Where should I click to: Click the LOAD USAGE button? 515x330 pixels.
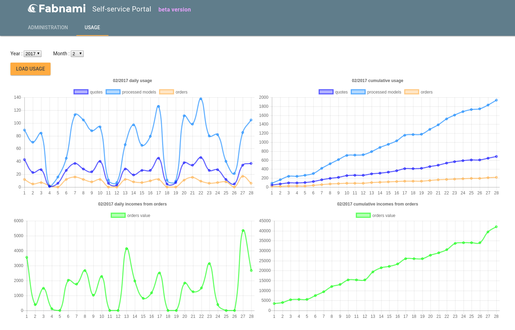click(x=30, y=69)
